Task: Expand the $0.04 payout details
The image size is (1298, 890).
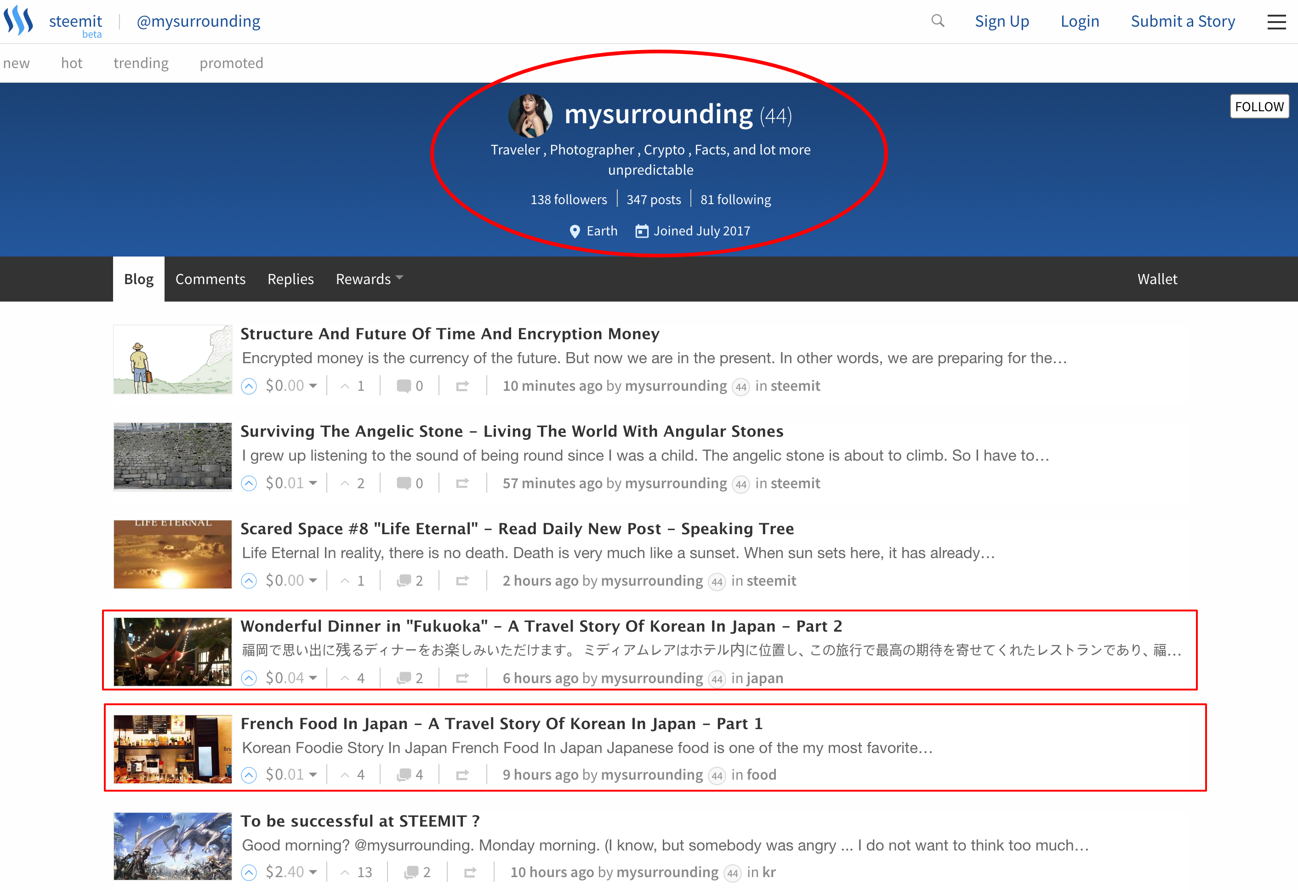Action: pos(291,678)
